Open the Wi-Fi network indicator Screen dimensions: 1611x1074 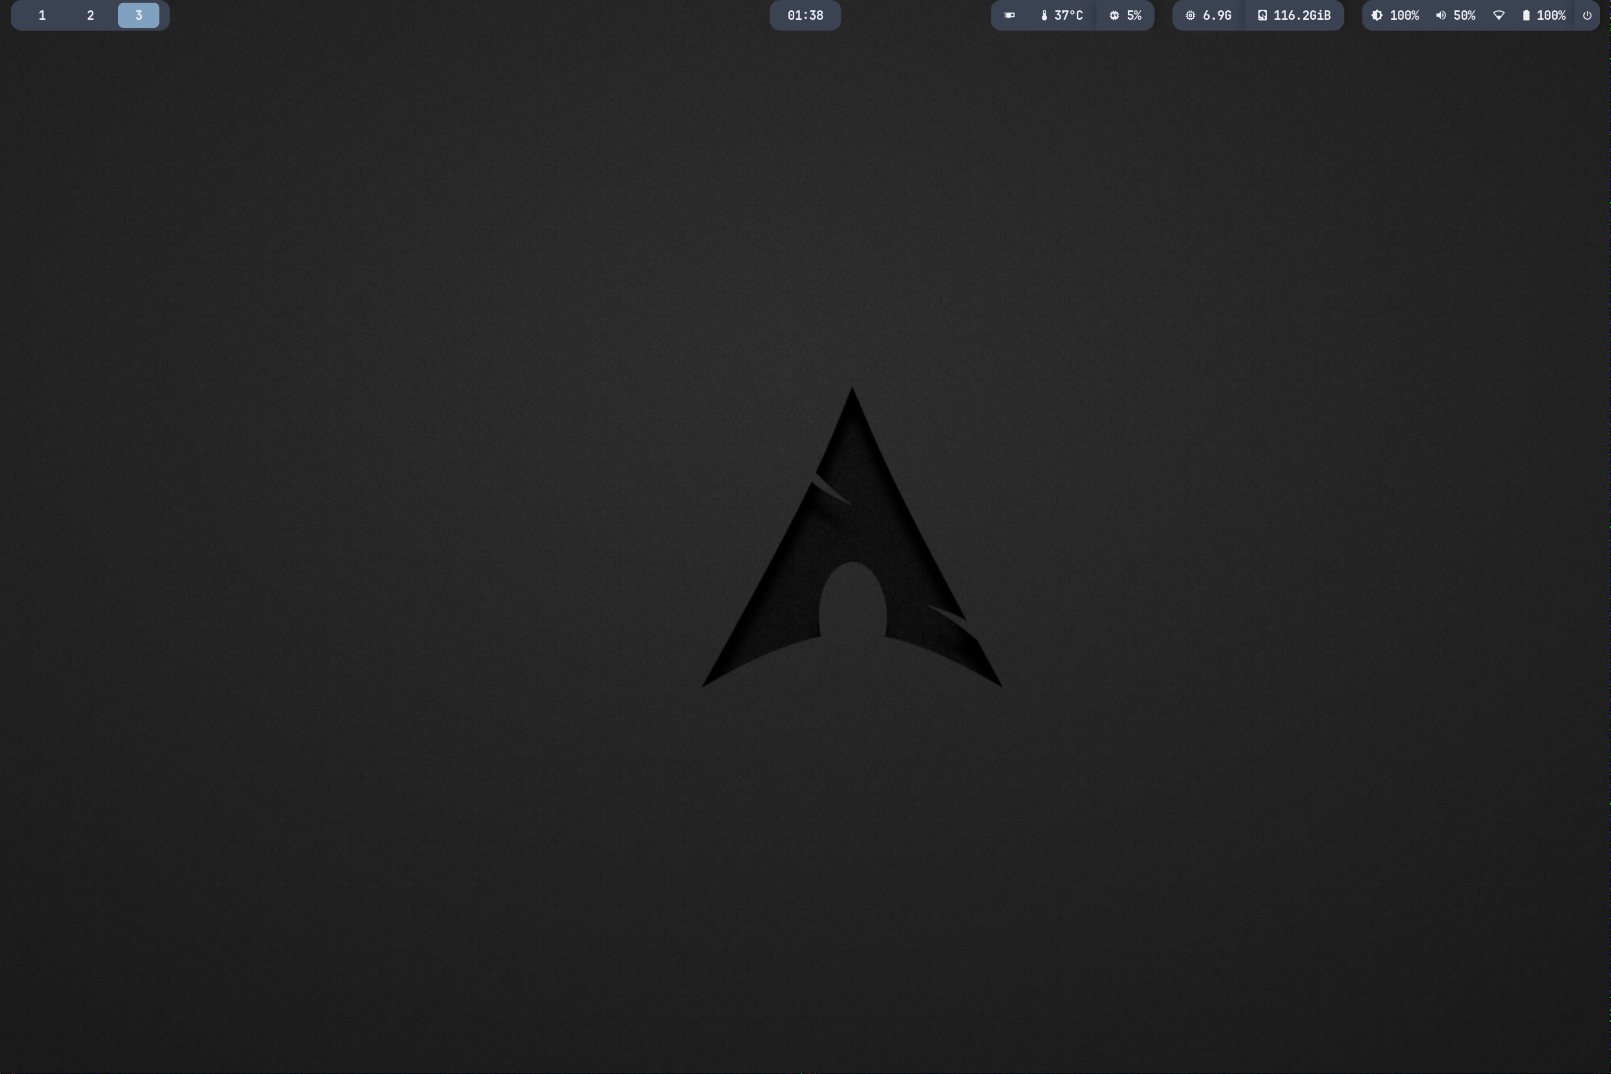pos(1499,15)
